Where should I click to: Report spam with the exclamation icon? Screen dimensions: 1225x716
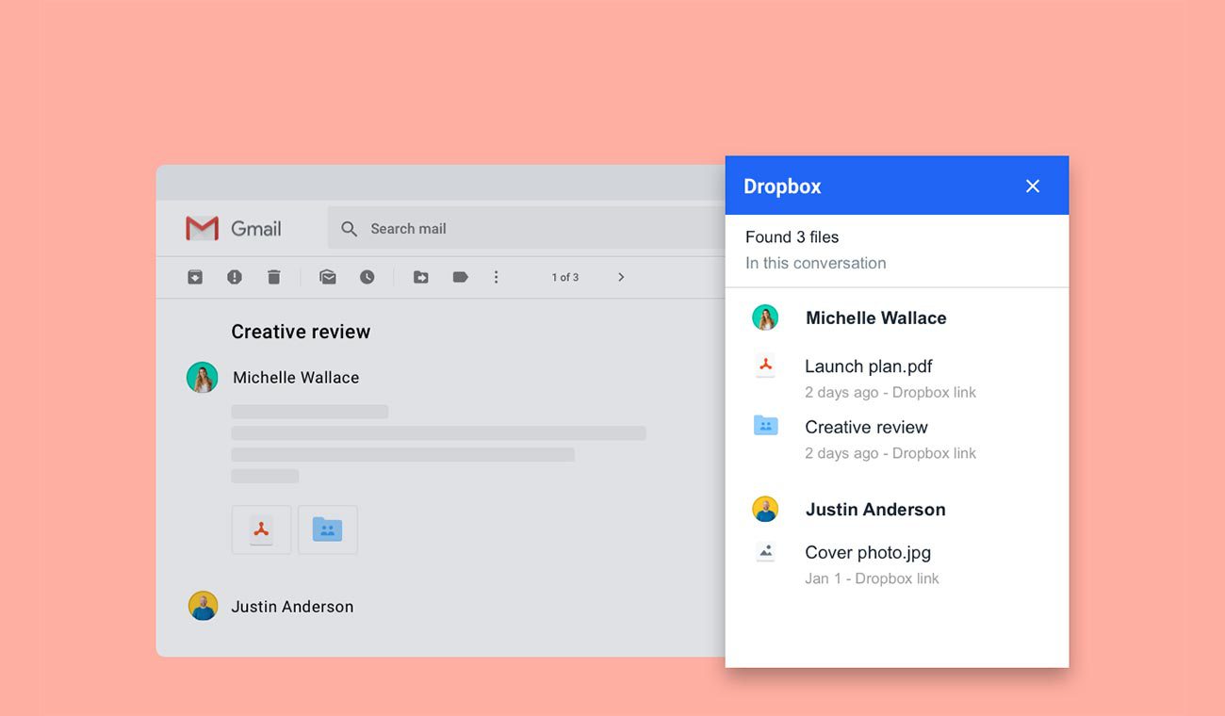(x=235, y=277)
